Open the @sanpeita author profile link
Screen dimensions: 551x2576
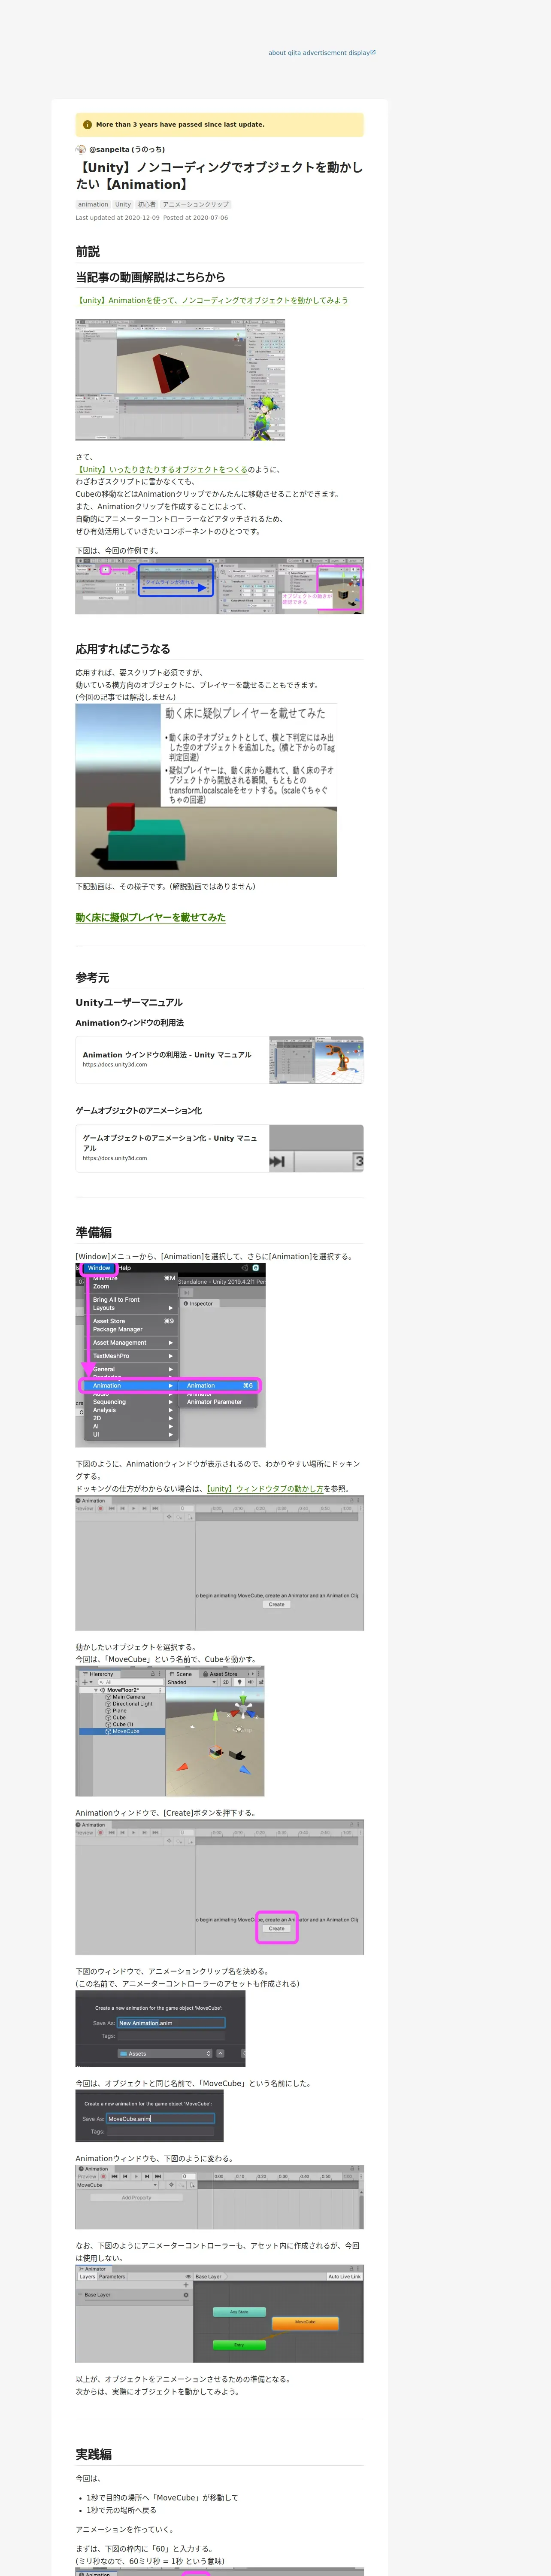127,149
